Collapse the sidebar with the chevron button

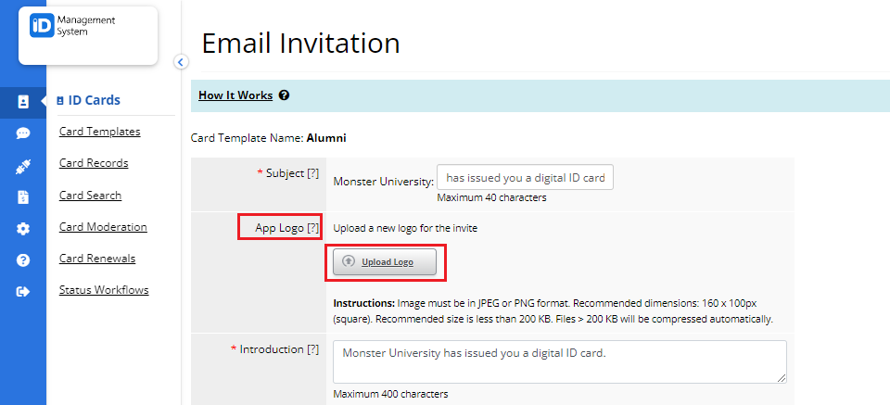click(x=181, y=62)
